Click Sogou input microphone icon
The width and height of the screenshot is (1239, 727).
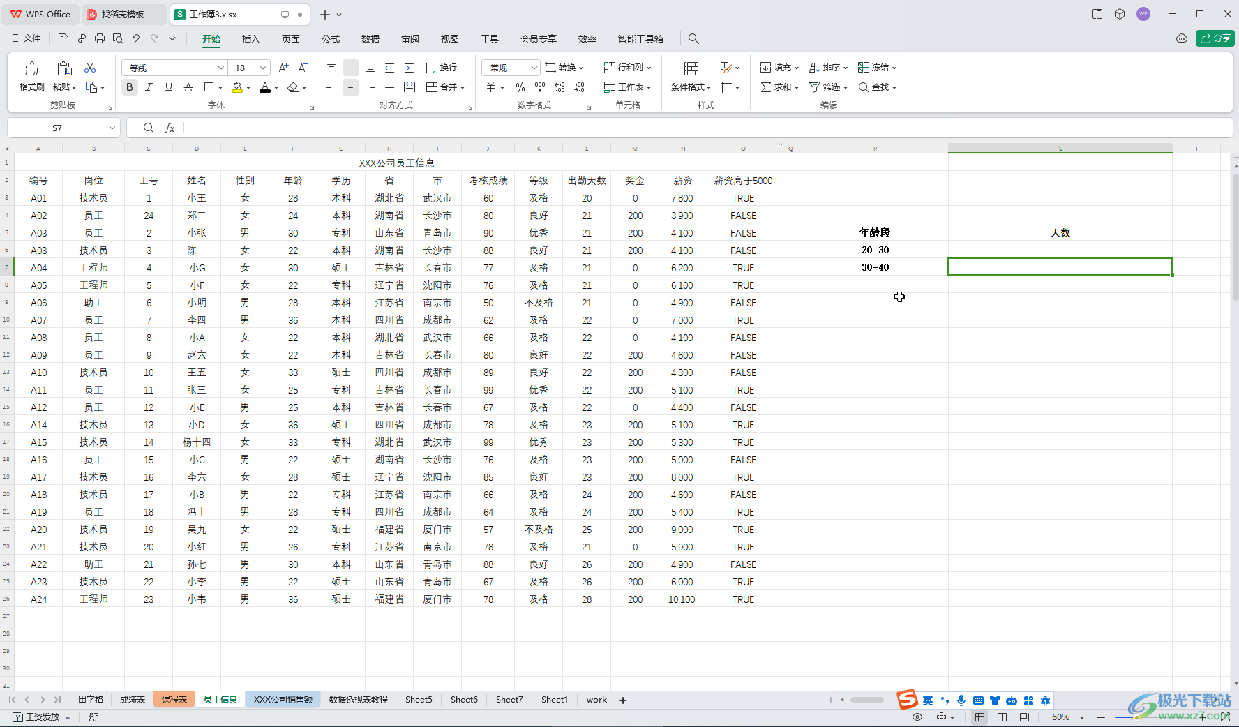(x=961, y=700)
